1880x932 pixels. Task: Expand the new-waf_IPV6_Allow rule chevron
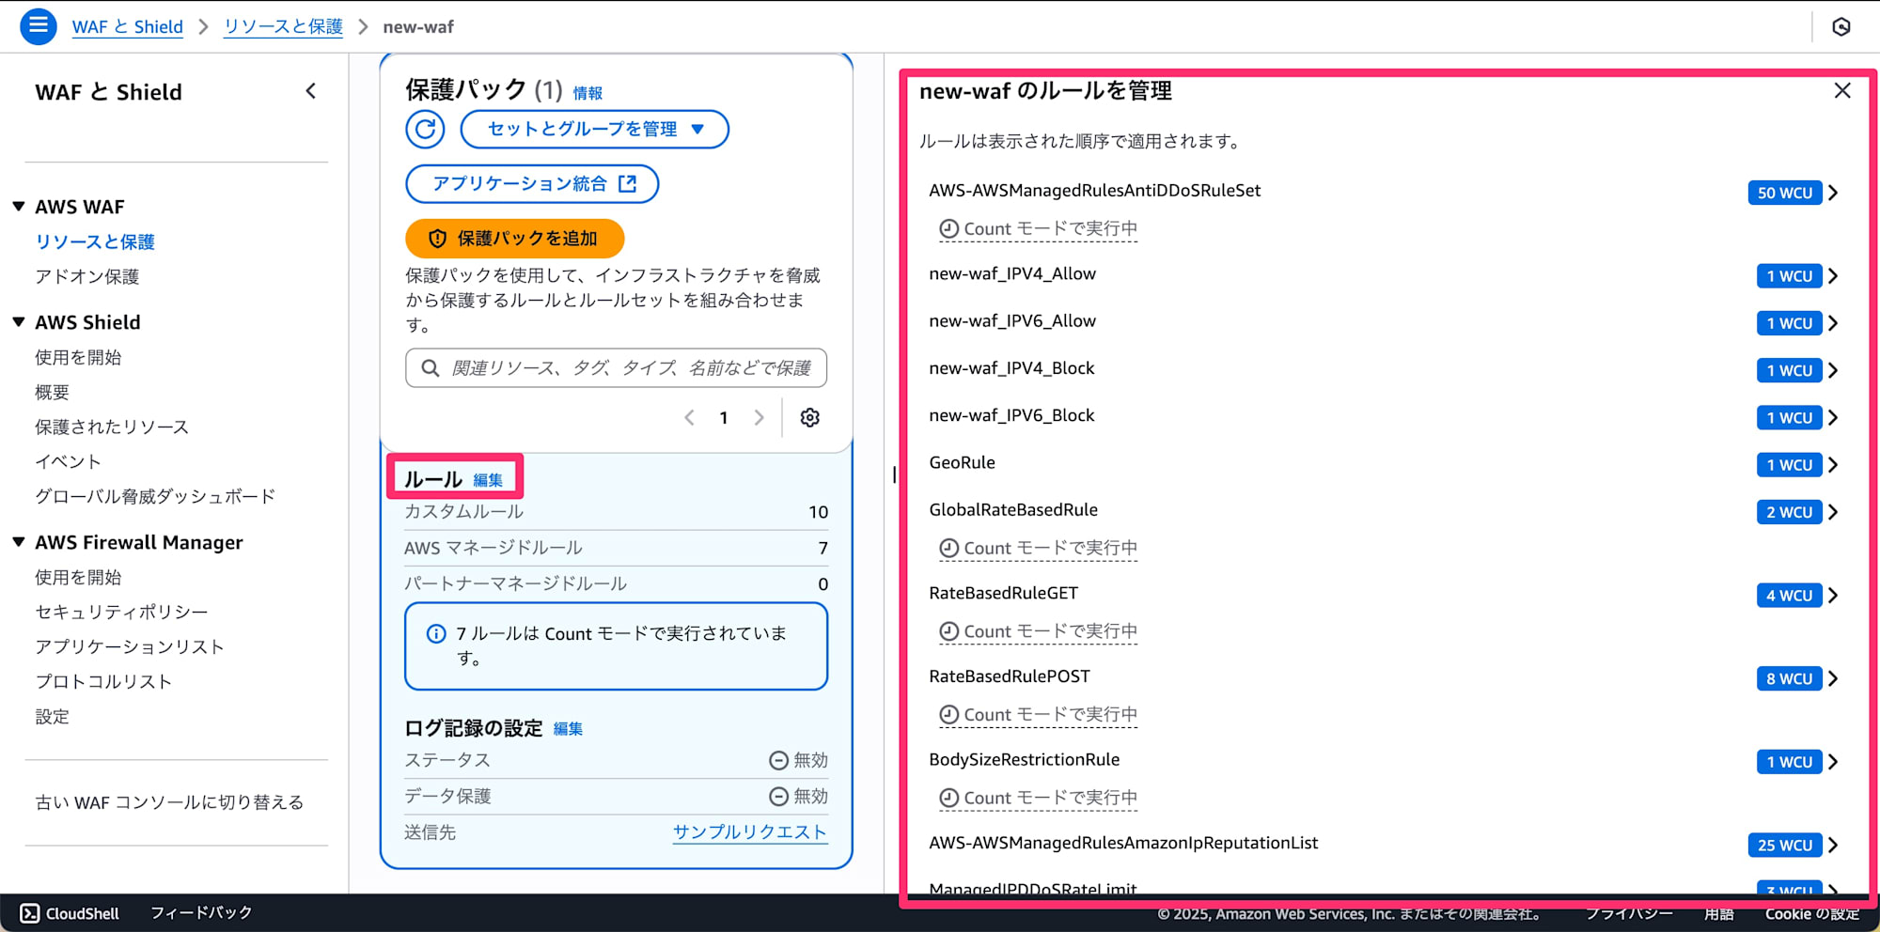pos(1833,323)
